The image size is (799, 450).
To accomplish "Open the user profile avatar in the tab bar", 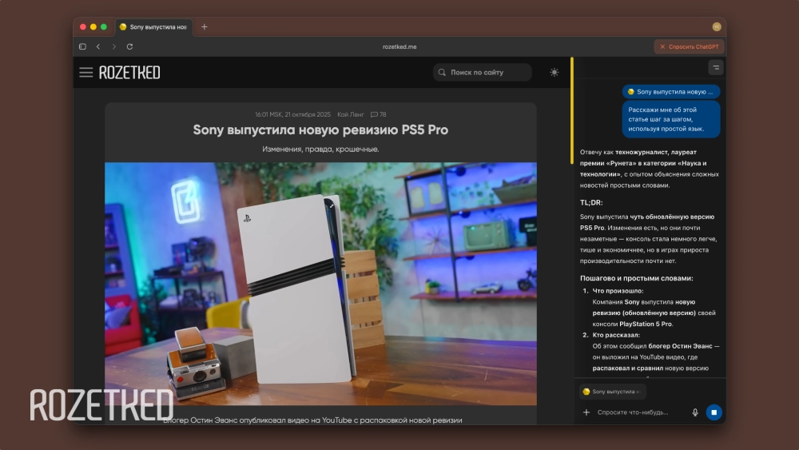I will click(717, 27).
